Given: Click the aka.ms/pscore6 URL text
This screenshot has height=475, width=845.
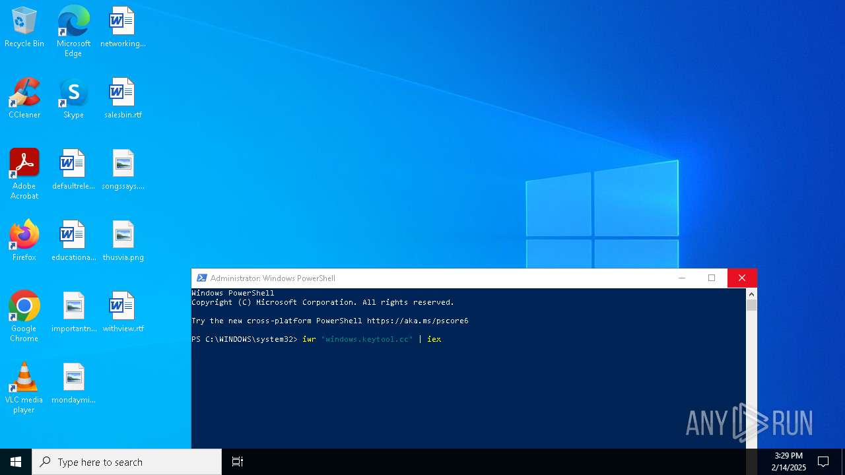Looking at the screenshot, I should click(417, 321).
